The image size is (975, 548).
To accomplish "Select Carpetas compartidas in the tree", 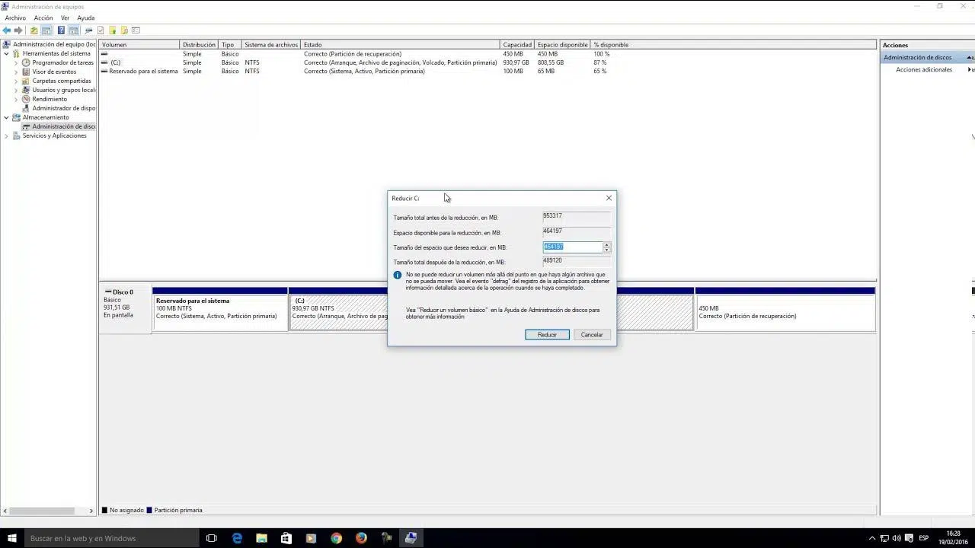I will (x=61, y=81).
